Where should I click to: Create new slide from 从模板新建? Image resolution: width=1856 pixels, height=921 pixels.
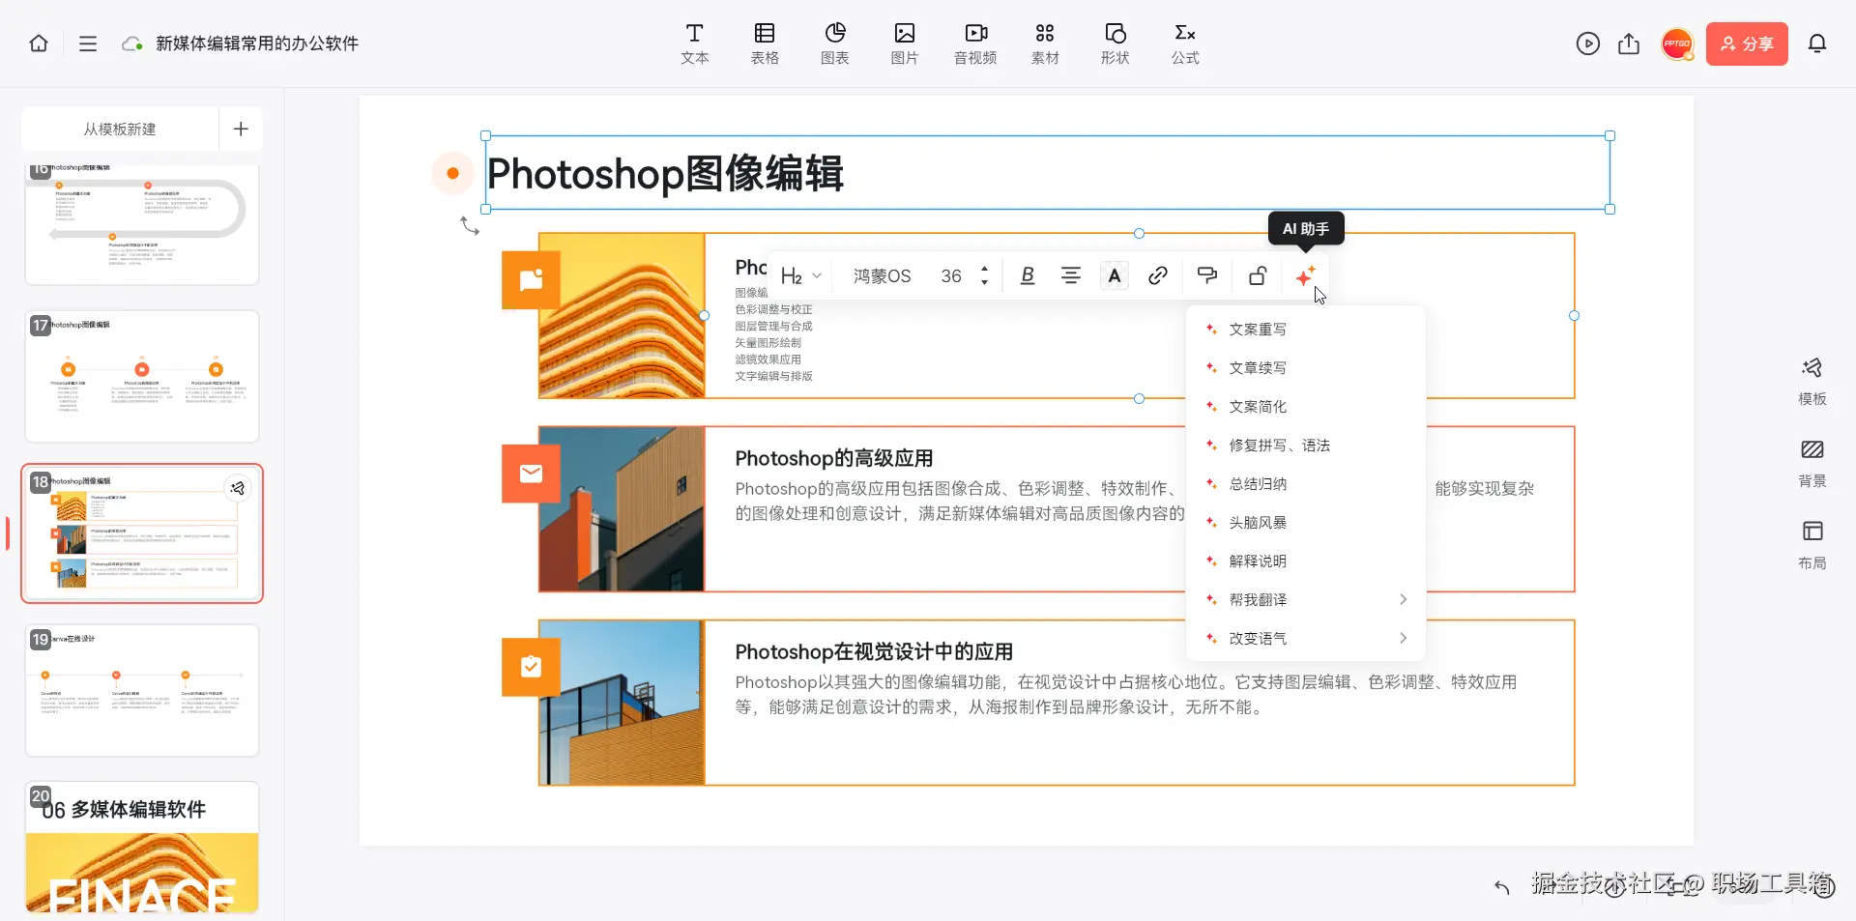(x=120, y=129)
